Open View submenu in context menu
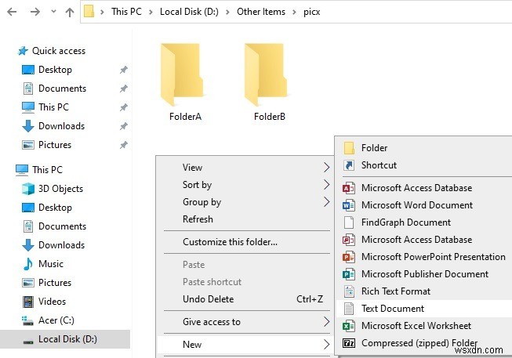 tap(247, 168)
